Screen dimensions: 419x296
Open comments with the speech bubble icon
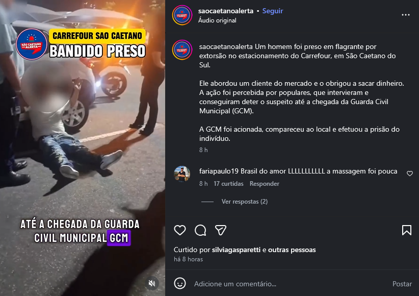click(200, 230)
